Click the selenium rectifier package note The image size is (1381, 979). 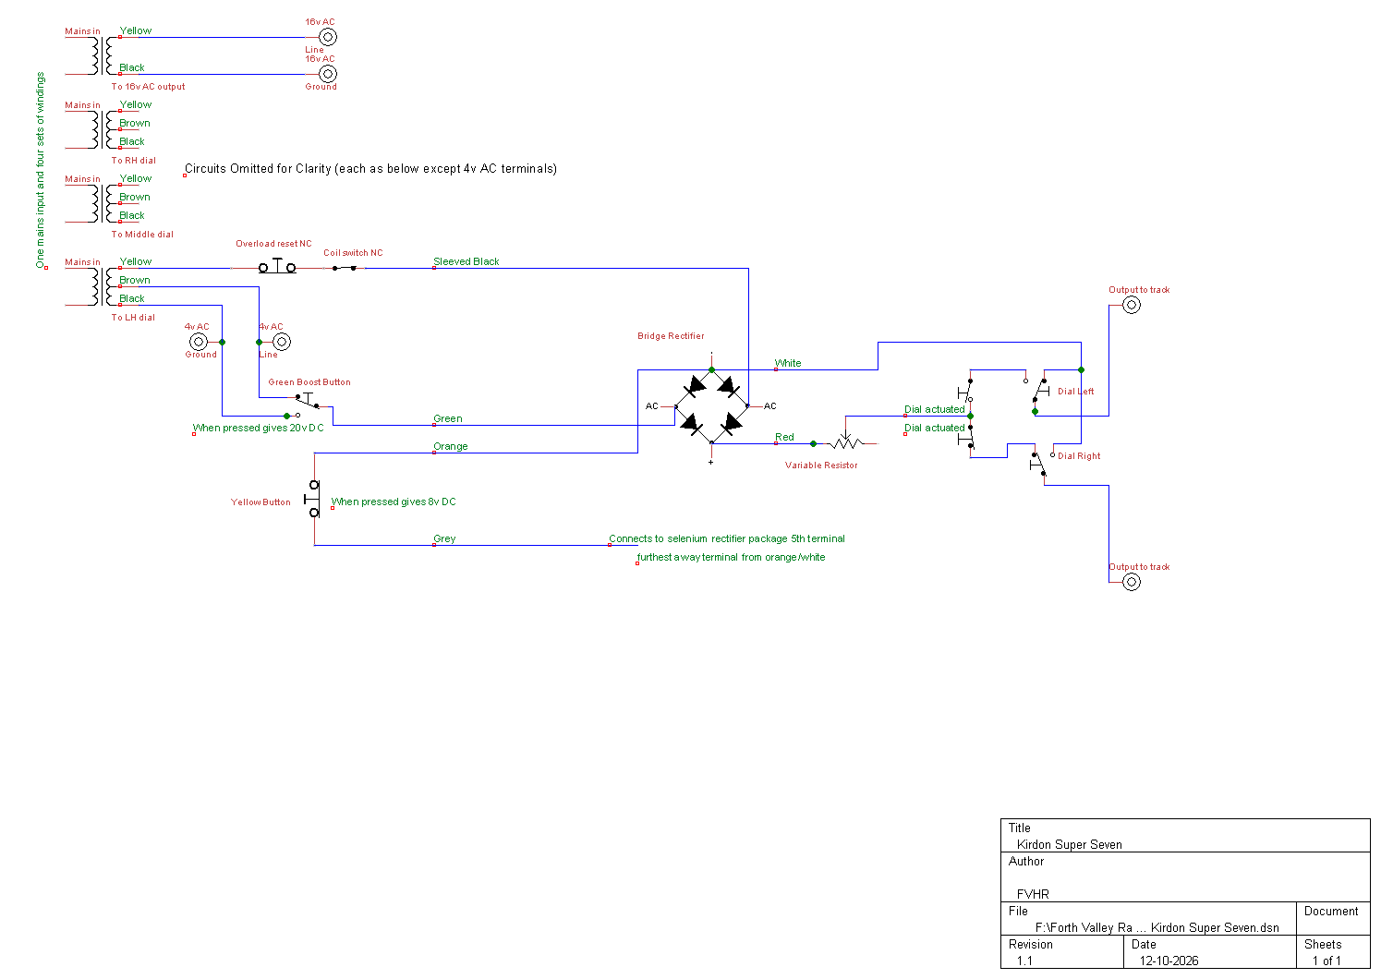click(727, 538)
